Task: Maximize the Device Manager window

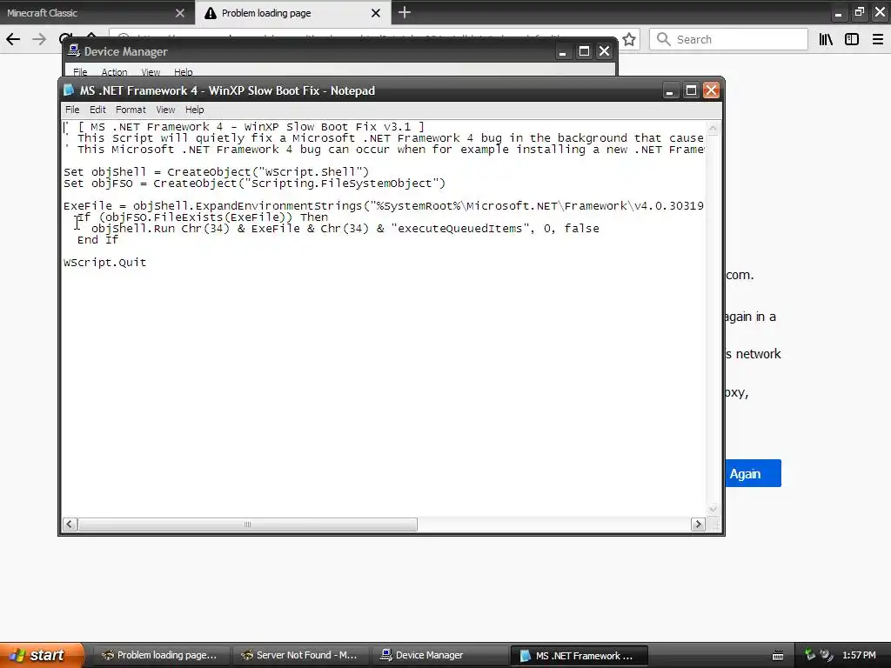Action: [x=584, y=51]
